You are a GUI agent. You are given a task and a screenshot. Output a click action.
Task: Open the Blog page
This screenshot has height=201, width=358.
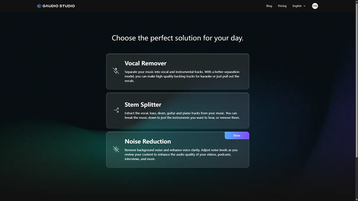tap(269, 6)
